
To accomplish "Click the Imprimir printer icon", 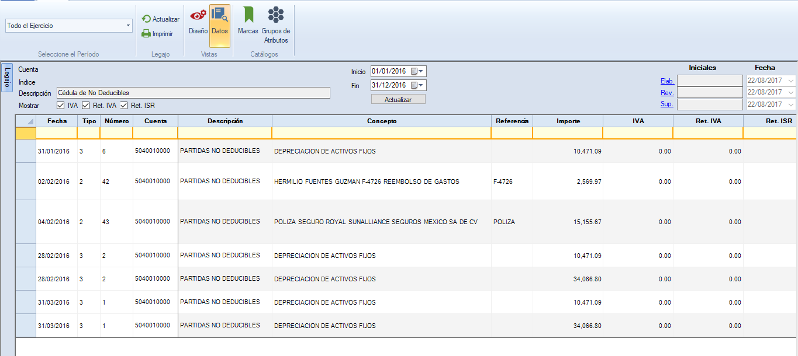I will [147, 34].
